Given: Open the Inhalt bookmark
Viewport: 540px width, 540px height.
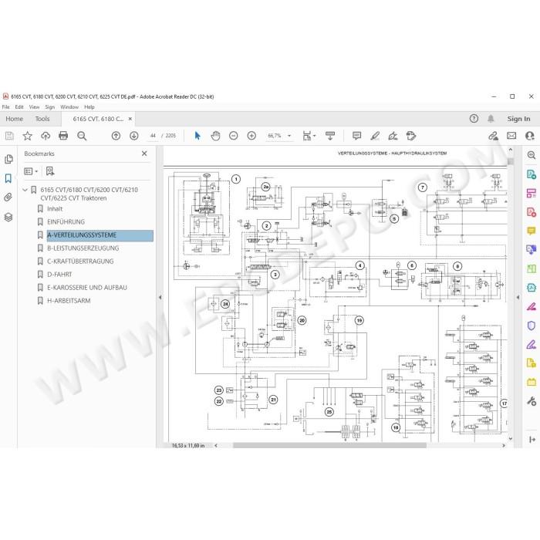Looking at the screenshot, I should [55, 209].
